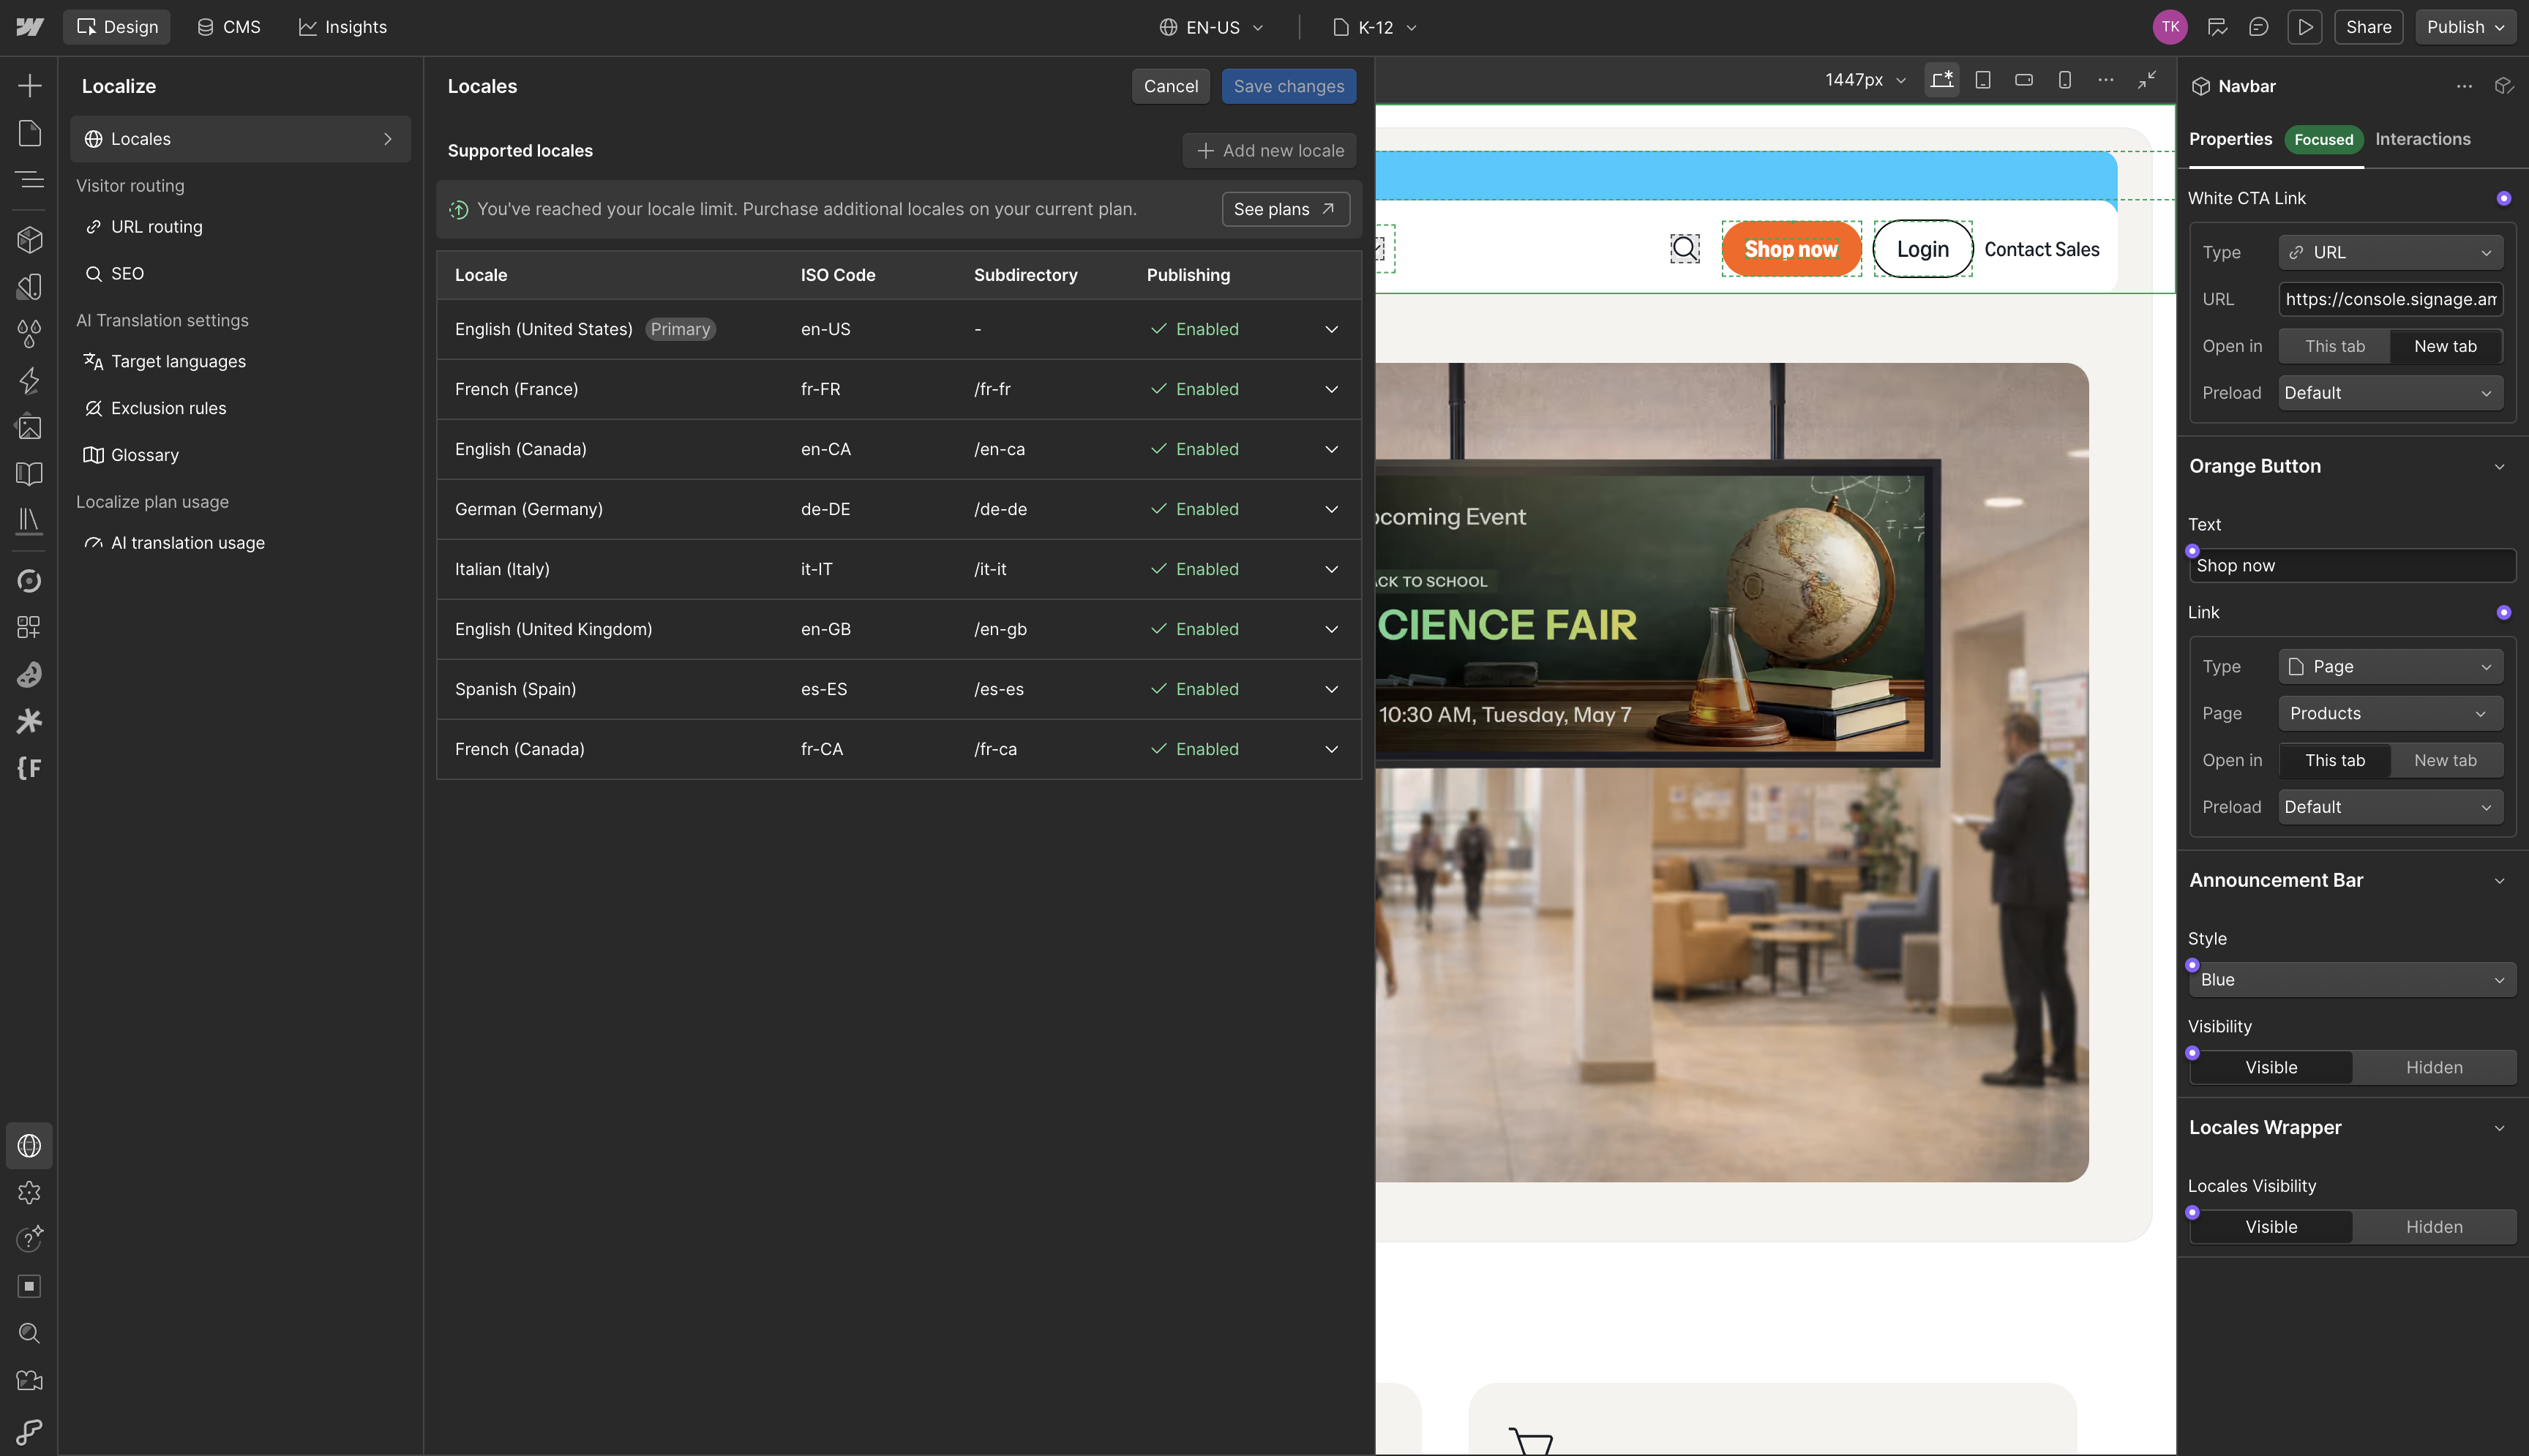Switch to the CMS tab
The image size is (2529, 1456).
(x=229, y=27)
